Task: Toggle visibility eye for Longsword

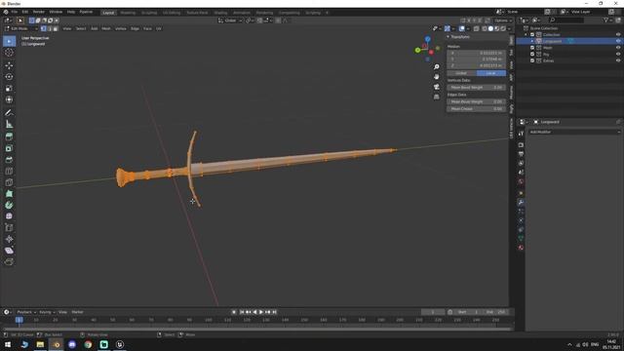Action: click(618, 41)
